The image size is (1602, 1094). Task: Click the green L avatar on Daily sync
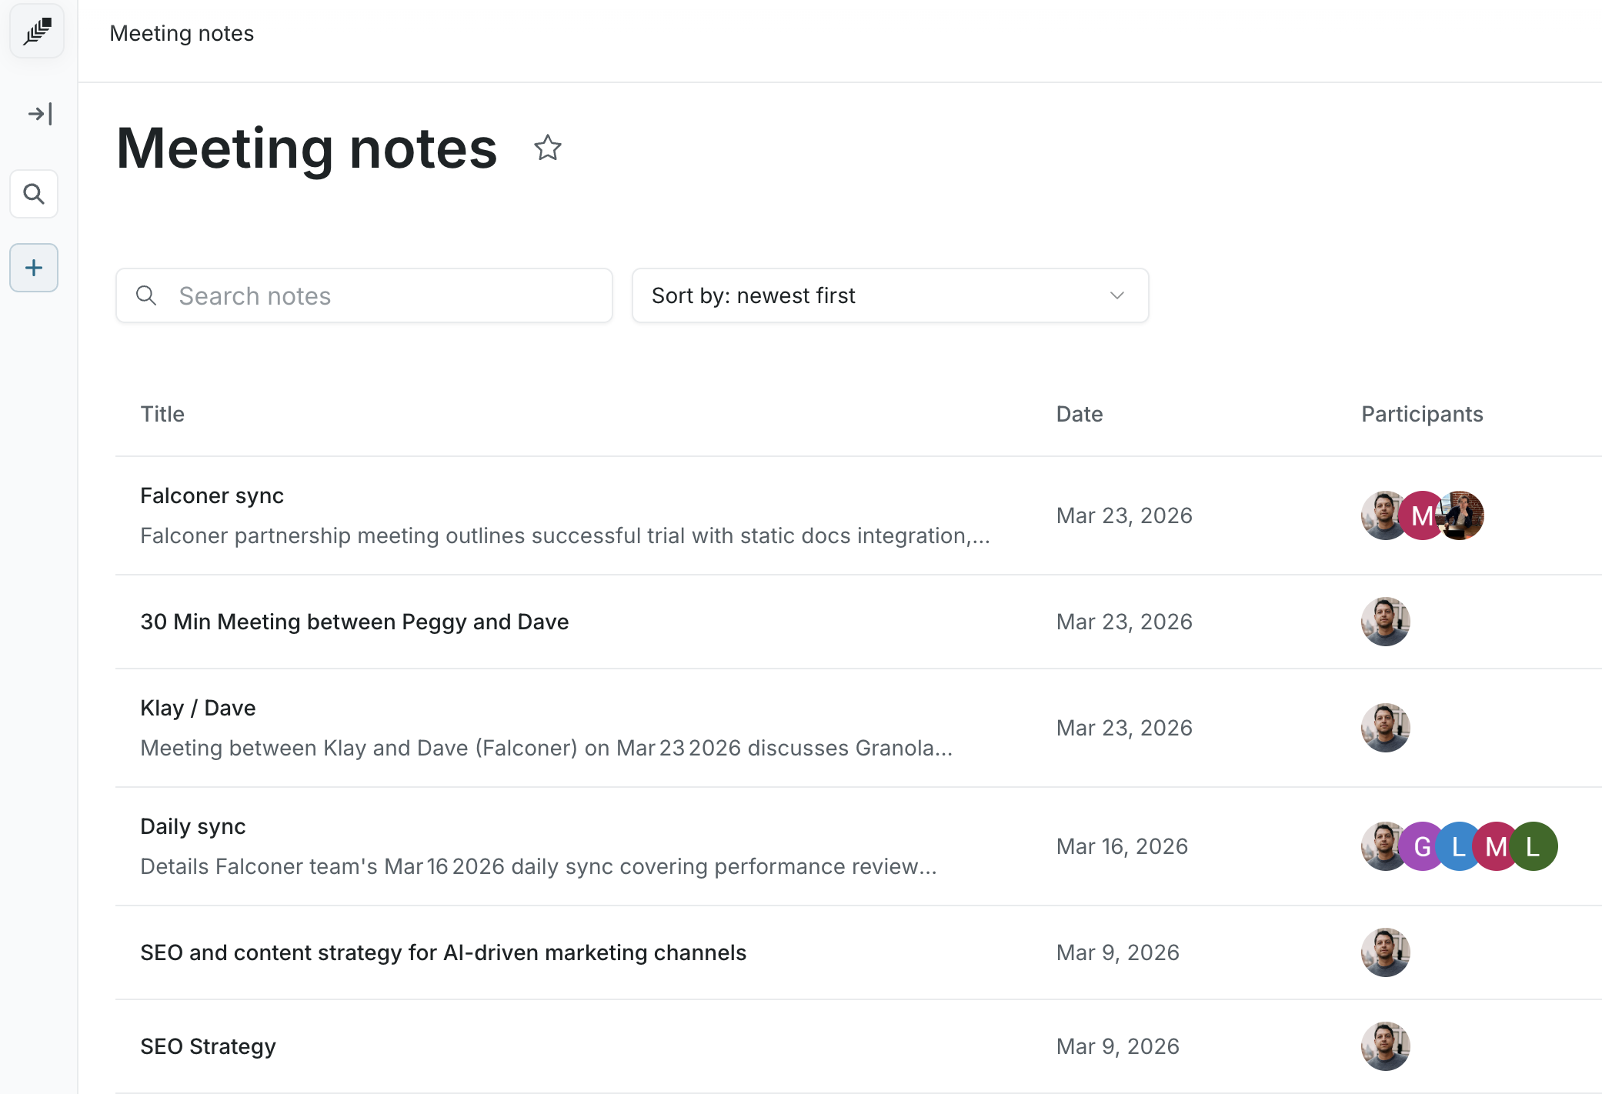(1534, 847)
